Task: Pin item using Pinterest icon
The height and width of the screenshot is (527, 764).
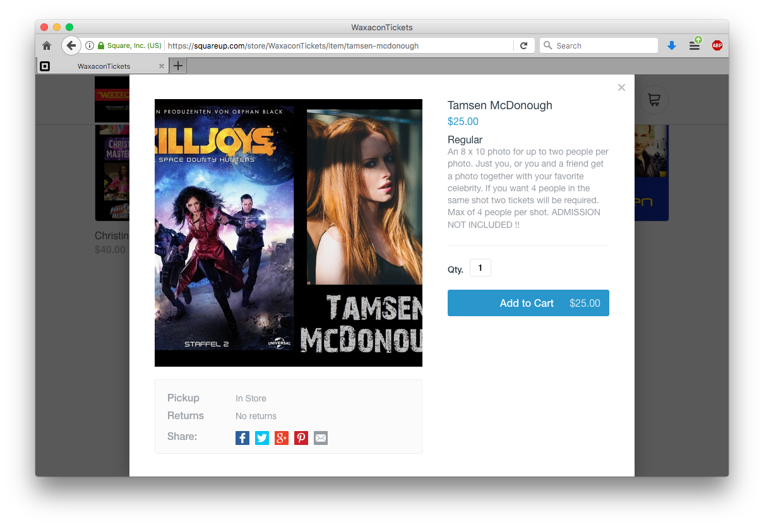Action: pyautogui.click(x=301, y=438)
